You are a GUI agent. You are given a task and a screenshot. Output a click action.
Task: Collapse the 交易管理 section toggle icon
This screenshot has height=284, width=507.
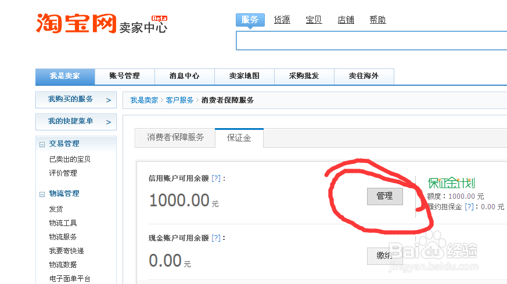click(x=42, y=144)
